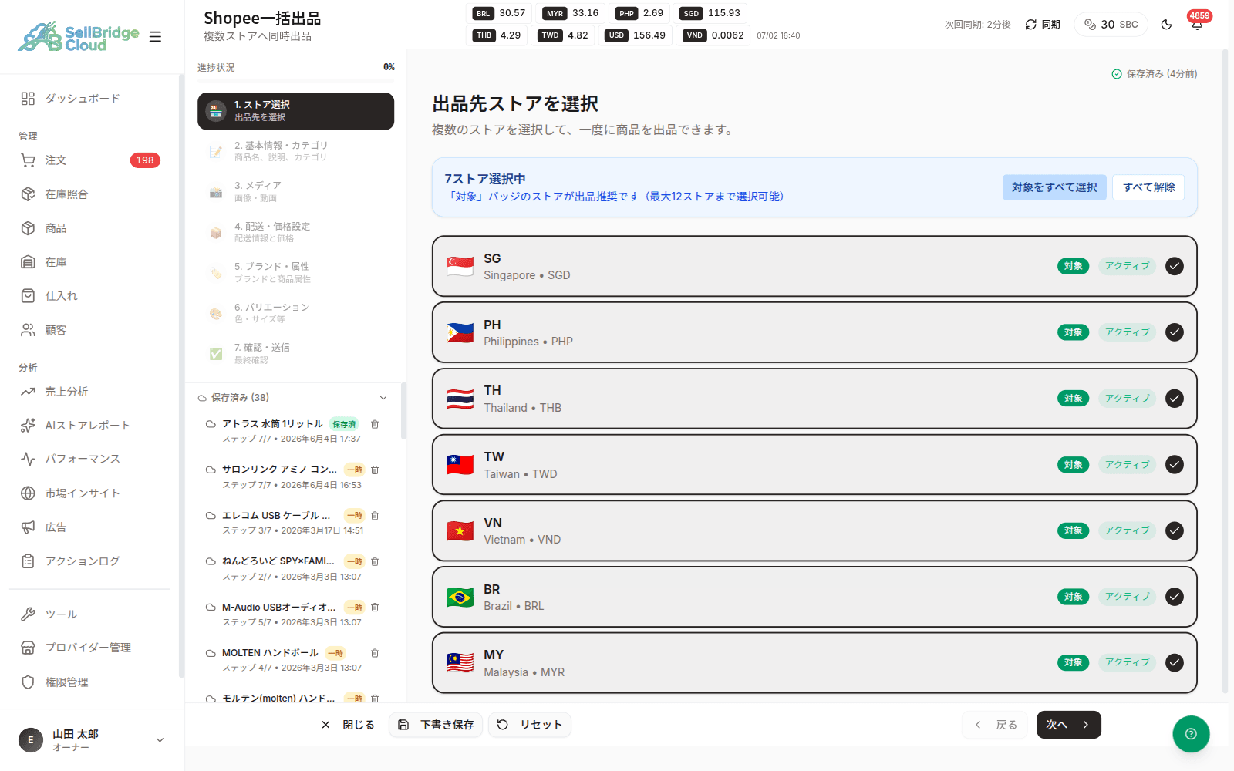Screen dimensions: 1234x771
Task: Deselect the TW Taiwan store checkmark
Action: [x=1175, y=465]
